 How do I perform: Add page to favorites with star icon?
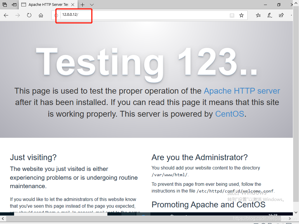point(241,15)
